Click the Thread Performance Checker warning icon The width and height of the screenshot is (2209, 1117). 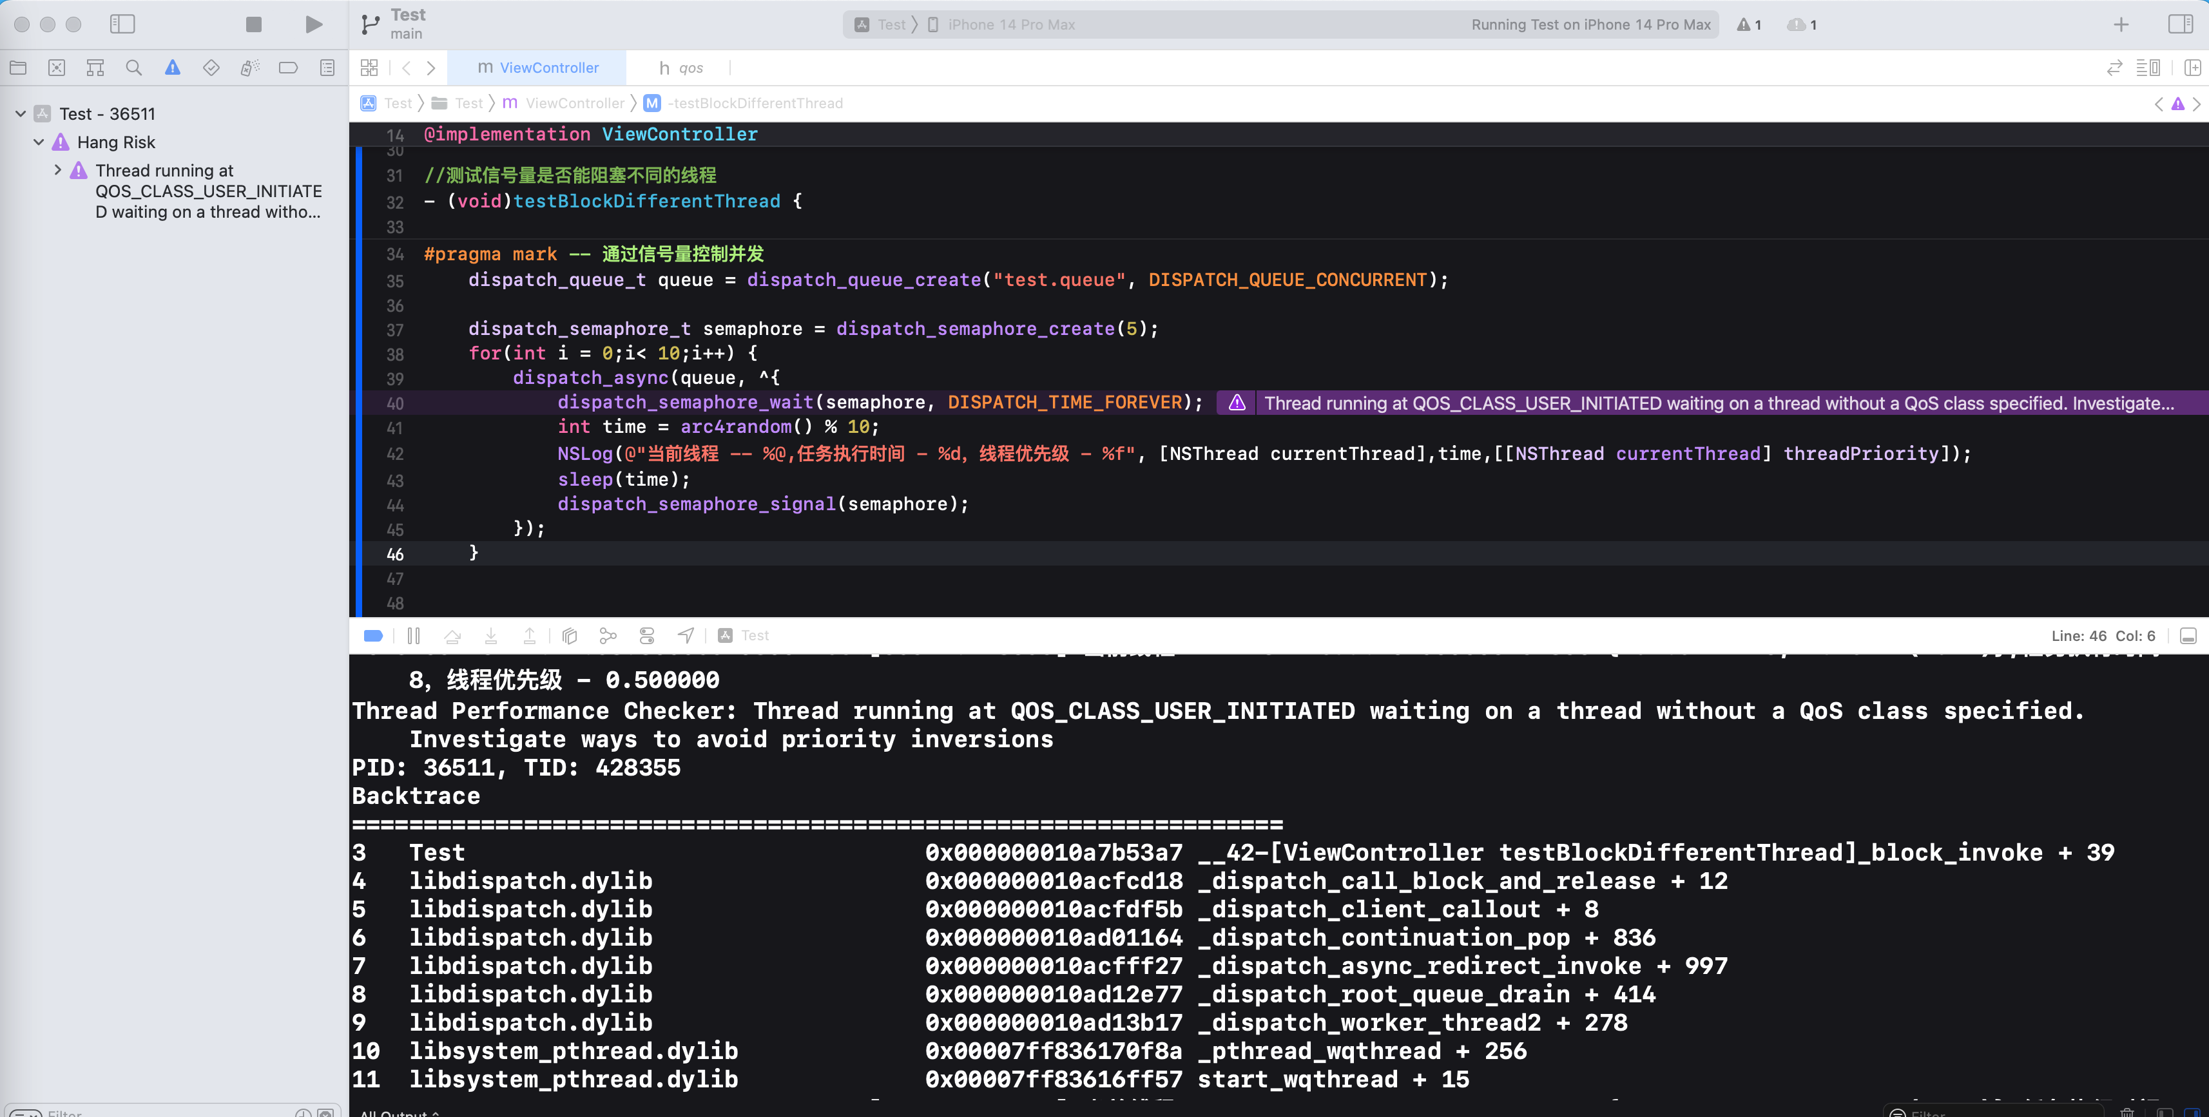pos(1235,402)
